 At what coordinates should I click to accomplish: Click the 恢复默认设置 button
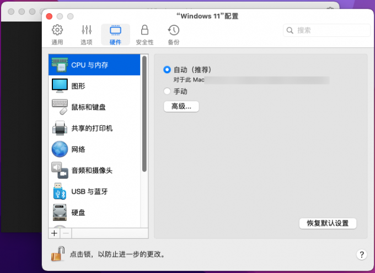[x=328, y=223]
